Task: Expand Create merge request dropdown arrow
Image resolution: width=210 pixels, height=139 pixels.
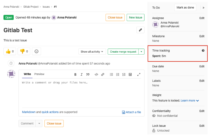Action: (x=141, y=52)
